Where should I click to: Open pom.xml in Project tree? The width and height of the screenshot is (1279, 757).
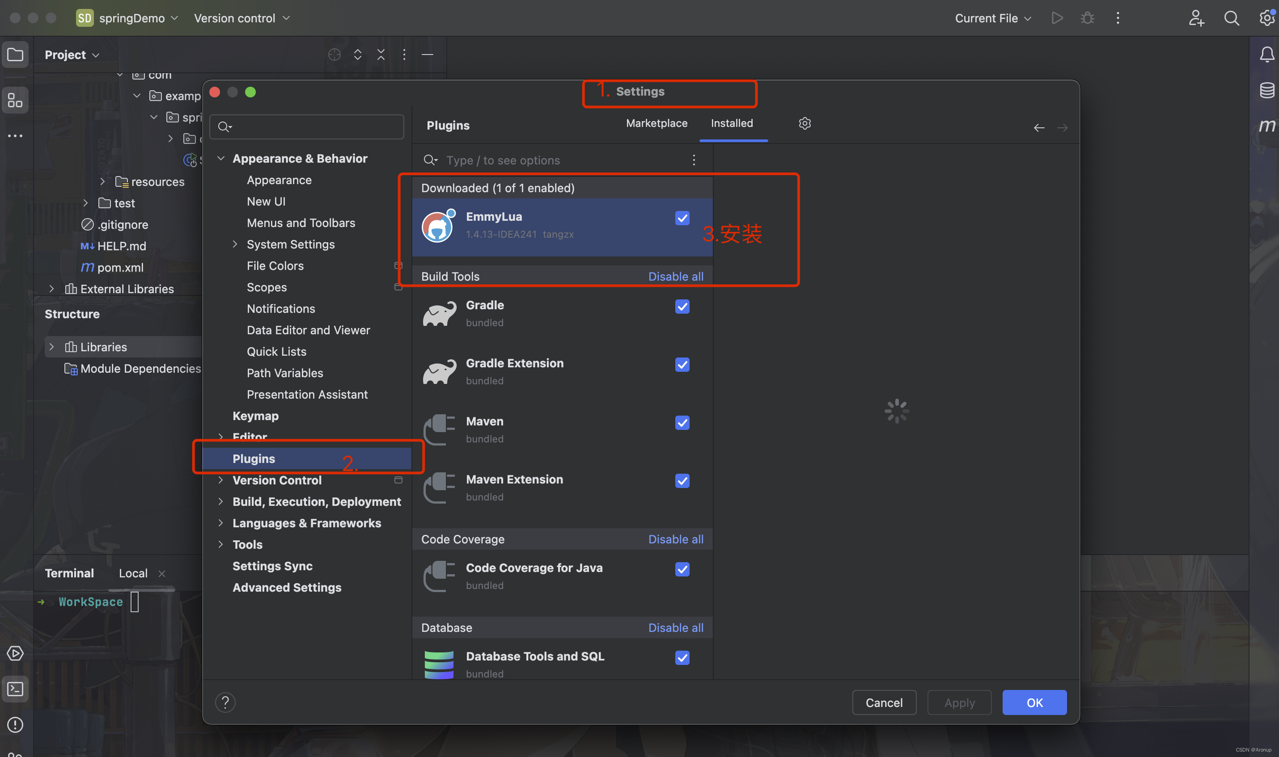click(120, 267)
